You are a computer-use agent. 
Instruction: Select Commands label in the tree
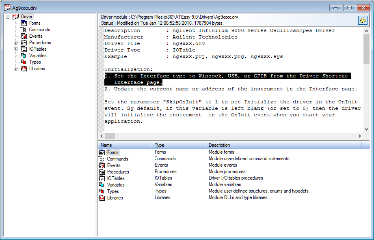40,30
